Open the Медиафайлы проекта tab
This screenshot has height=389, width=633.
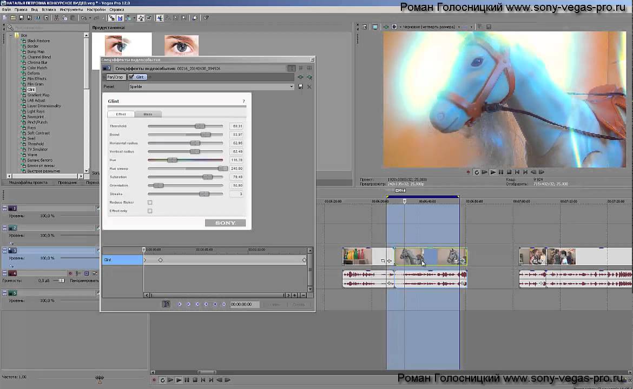pyautogui.click(x=28, y=183)
